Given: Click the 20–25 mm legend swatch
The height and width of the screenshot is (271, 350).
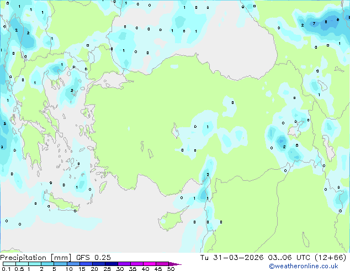Looking at the screenshot, I should click(98, 264).
